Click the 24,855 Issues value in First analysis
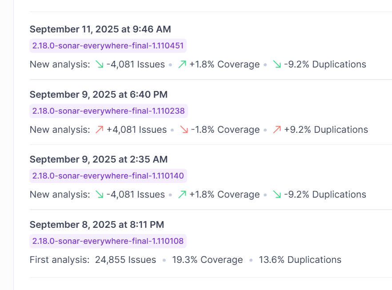This screenshot has height=290, width=392. 125,260
